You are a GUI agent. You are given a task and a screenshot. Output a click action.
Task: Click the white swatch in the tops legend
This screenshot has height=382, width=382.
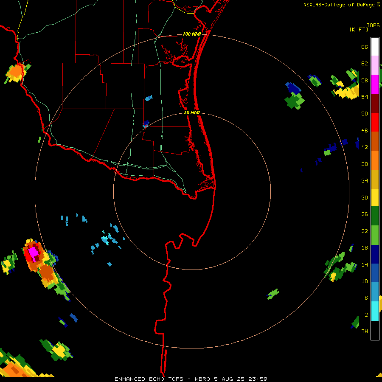pos(375,47)
